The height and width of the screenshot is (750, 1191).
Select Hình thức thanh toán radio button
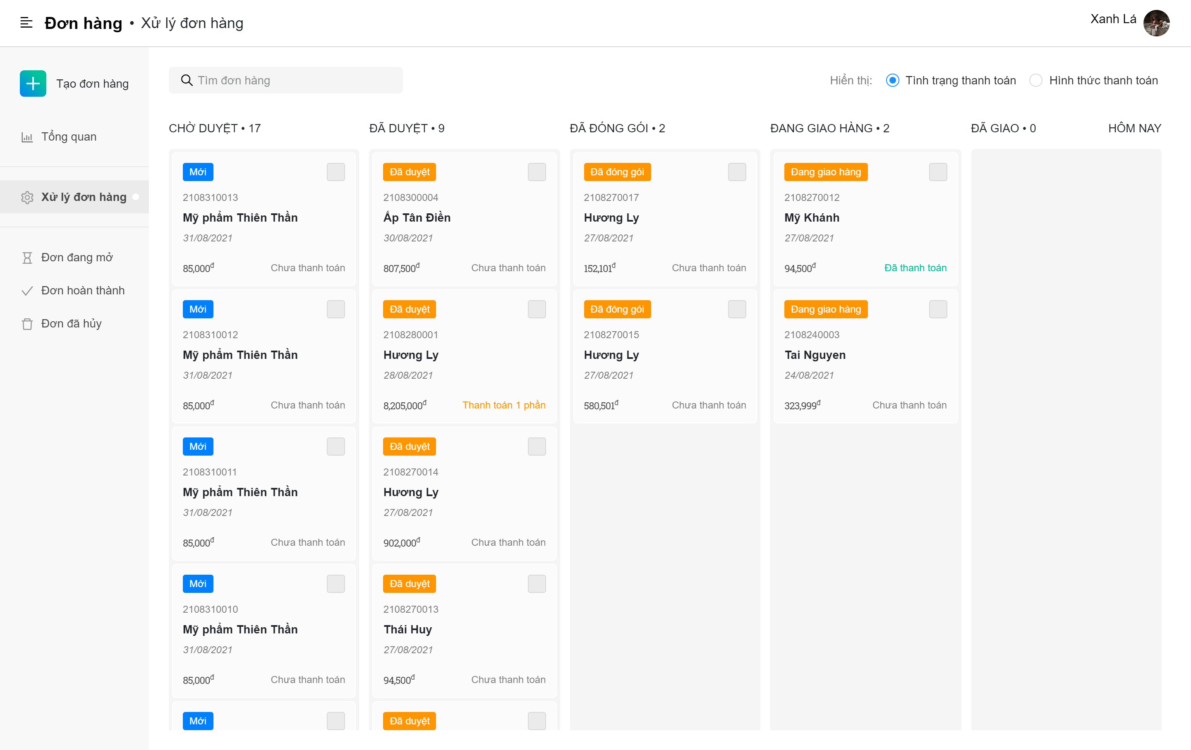(x=1036, y=80)
